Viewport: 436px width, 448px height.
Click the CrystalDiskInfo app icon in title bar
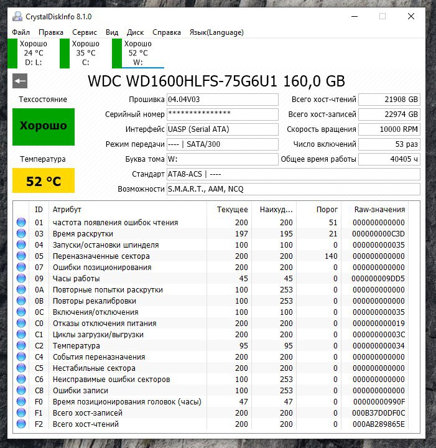(17, 17)
